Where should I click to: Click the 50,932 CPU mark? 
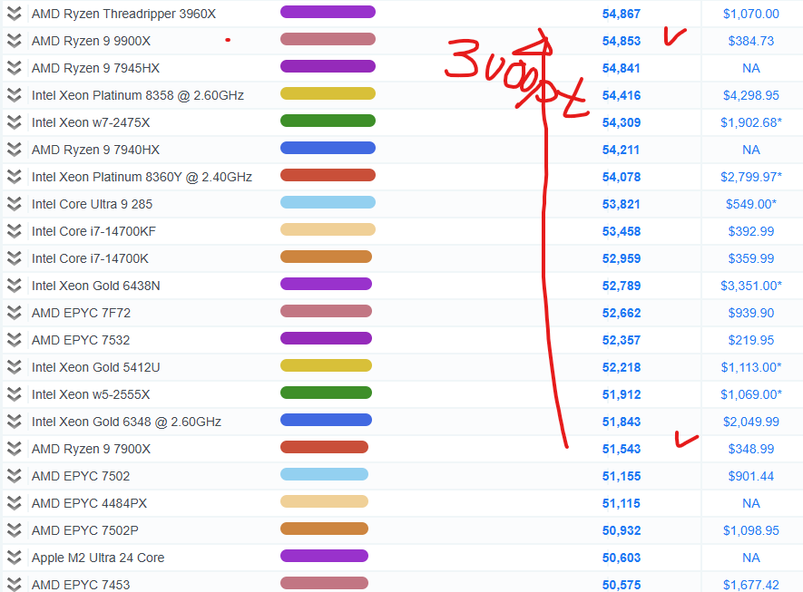pyautogui.click(x=622, y=530)
